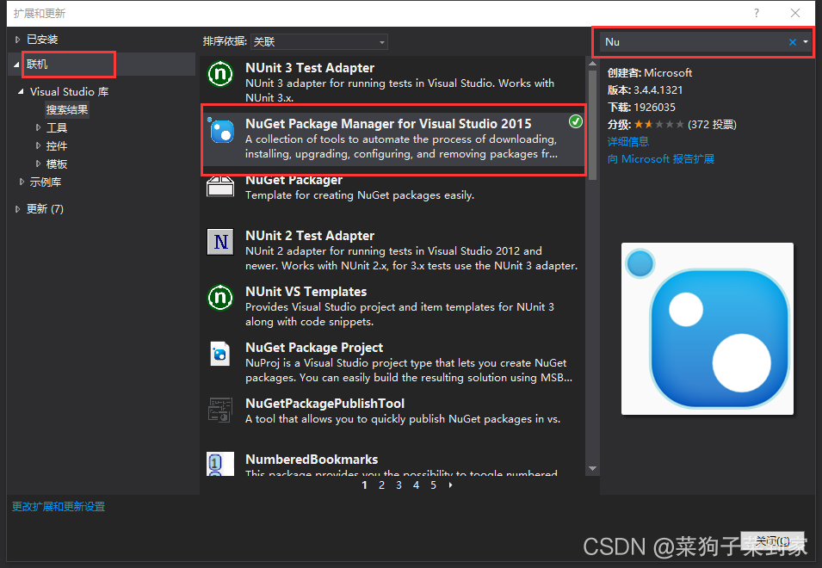
Task: Click 向 Microsoft 报告扩展 link
Action: (x=660, y=158)
